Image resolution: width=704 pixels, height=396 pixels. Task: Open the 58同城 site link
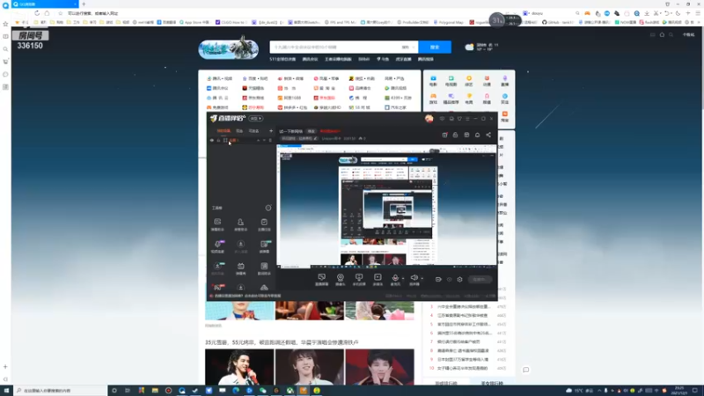coord(360,107)
